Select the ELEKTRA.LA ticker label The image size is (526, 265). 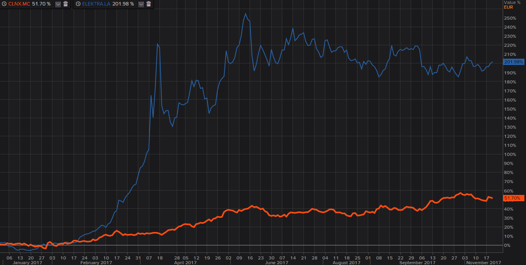pyautogui.click(x=96, y=4)
